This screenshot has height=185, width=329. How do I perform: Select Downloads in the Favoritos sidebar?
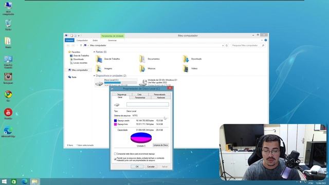(x=77, y=59)
